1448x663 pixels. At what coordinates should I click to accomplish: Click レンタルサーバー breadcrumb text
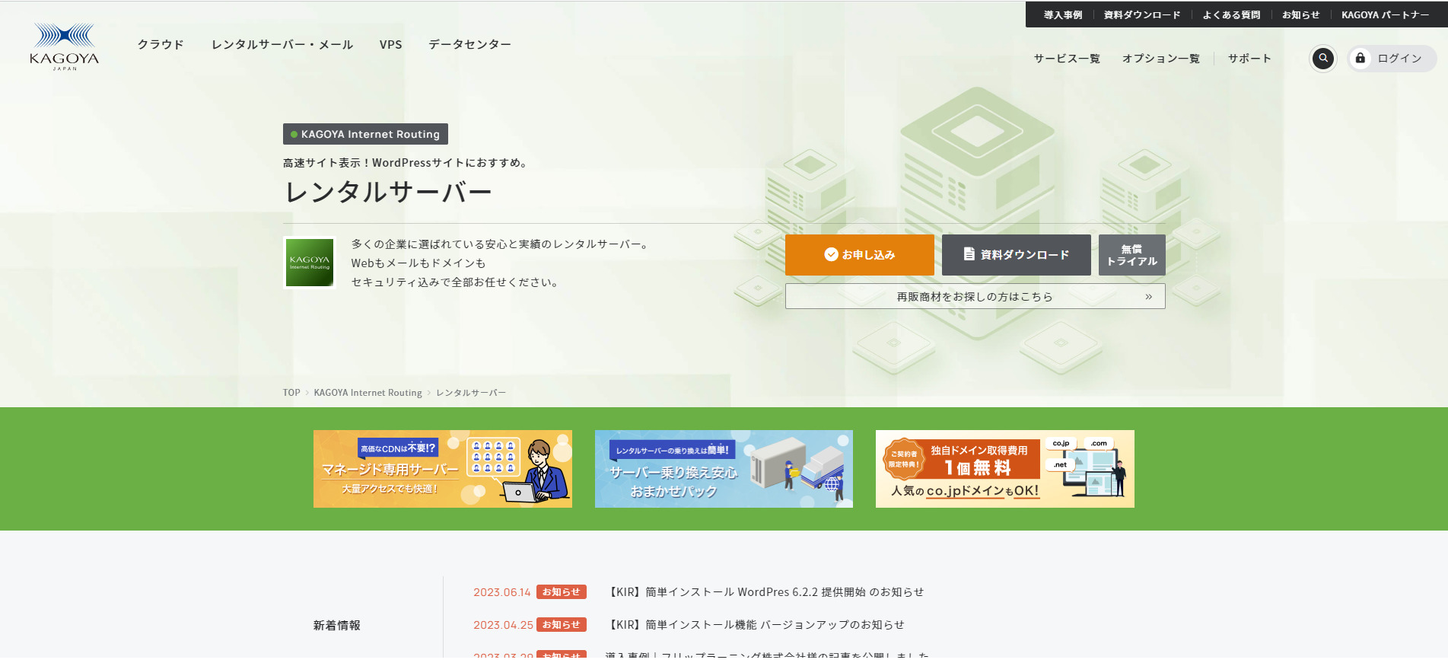tap(471, 393)
